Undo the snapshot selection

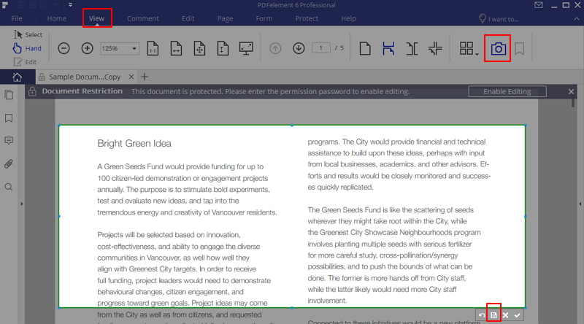(x=482, y=315)
